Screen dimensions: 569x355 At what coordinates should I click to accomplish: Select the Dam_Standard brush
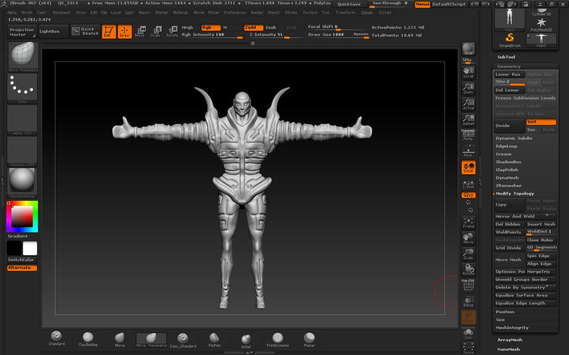[x=183, y=339]
